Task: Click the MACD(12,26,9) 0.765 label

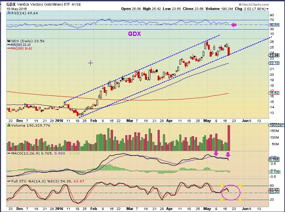Action: (x=32, y=153)
